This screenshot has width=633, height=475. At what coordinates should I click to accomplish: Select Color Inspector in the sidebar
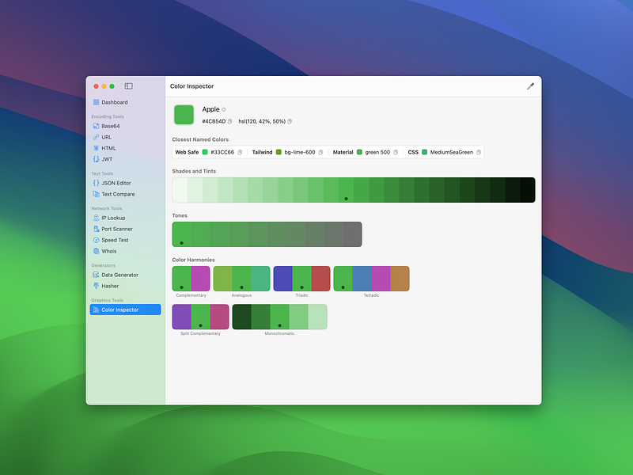pyautogui.click(x=125, y=310)
